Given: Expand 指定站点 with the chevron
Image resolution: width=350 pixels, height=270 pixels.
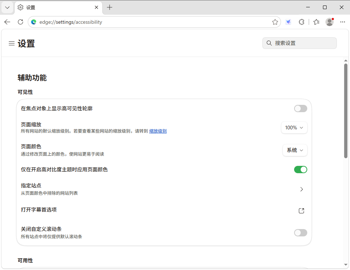Looking at the screenshot, I should coord(301,189).
